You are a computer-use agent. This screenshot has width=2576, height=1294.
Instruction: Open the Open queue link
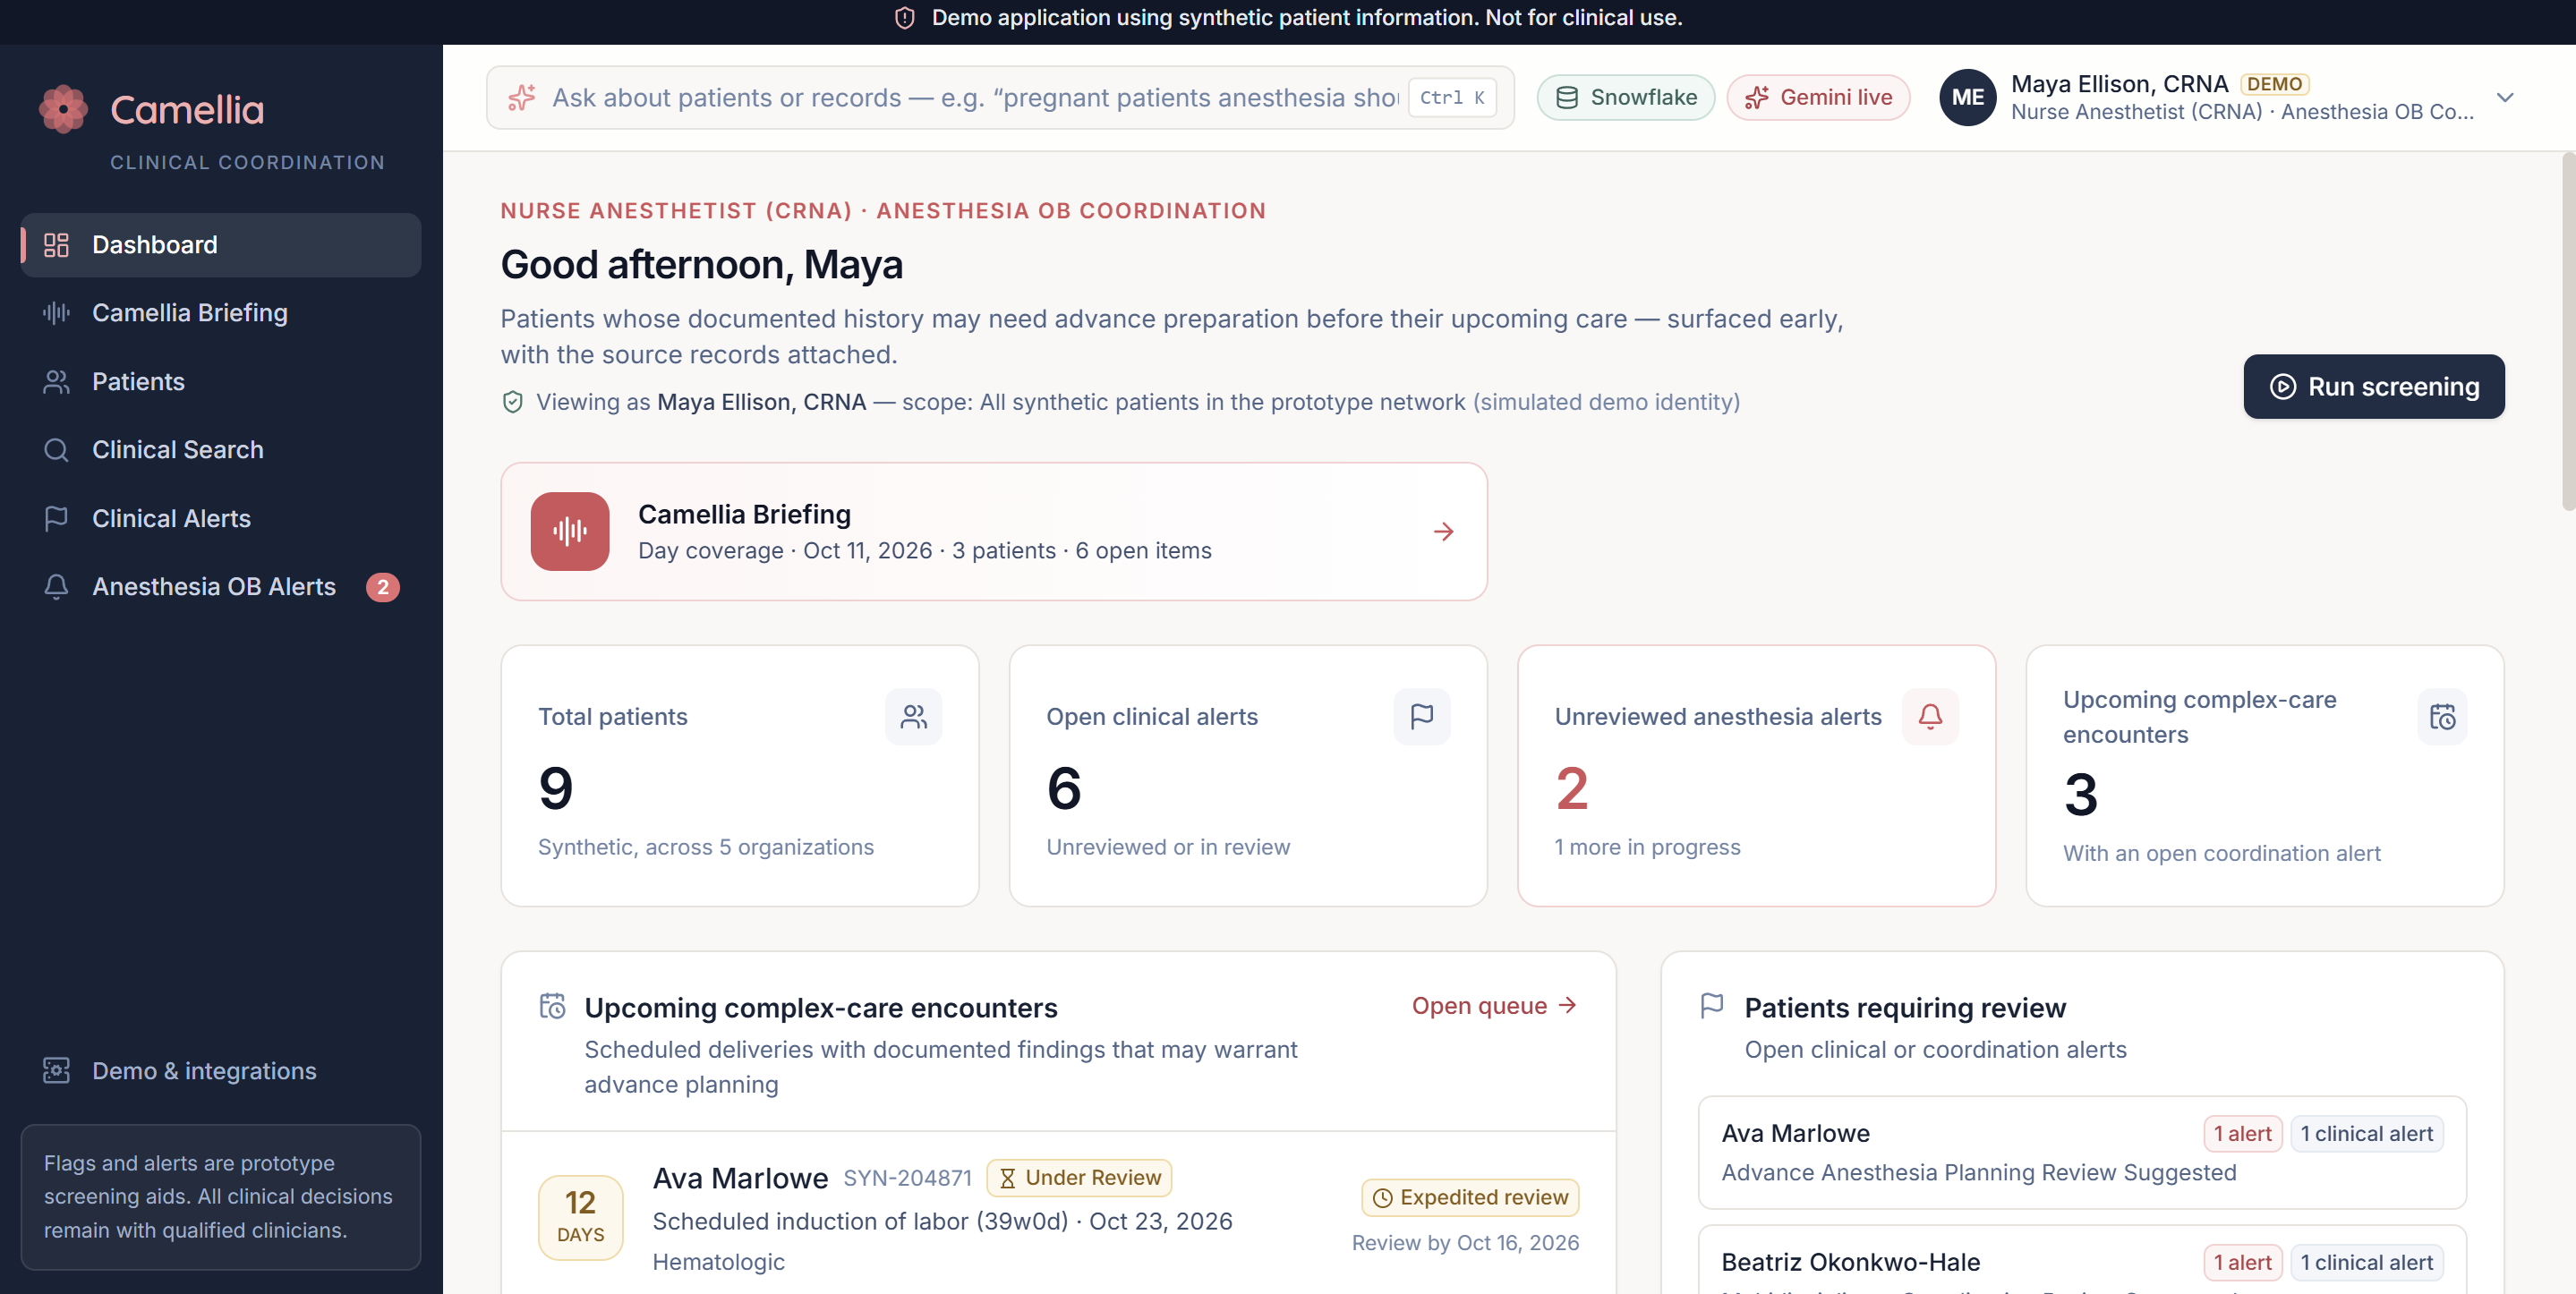(x=1494, y=1006)
